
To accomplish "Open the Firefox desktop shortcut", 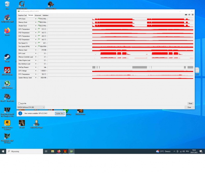I will click(x=7, y=31).
